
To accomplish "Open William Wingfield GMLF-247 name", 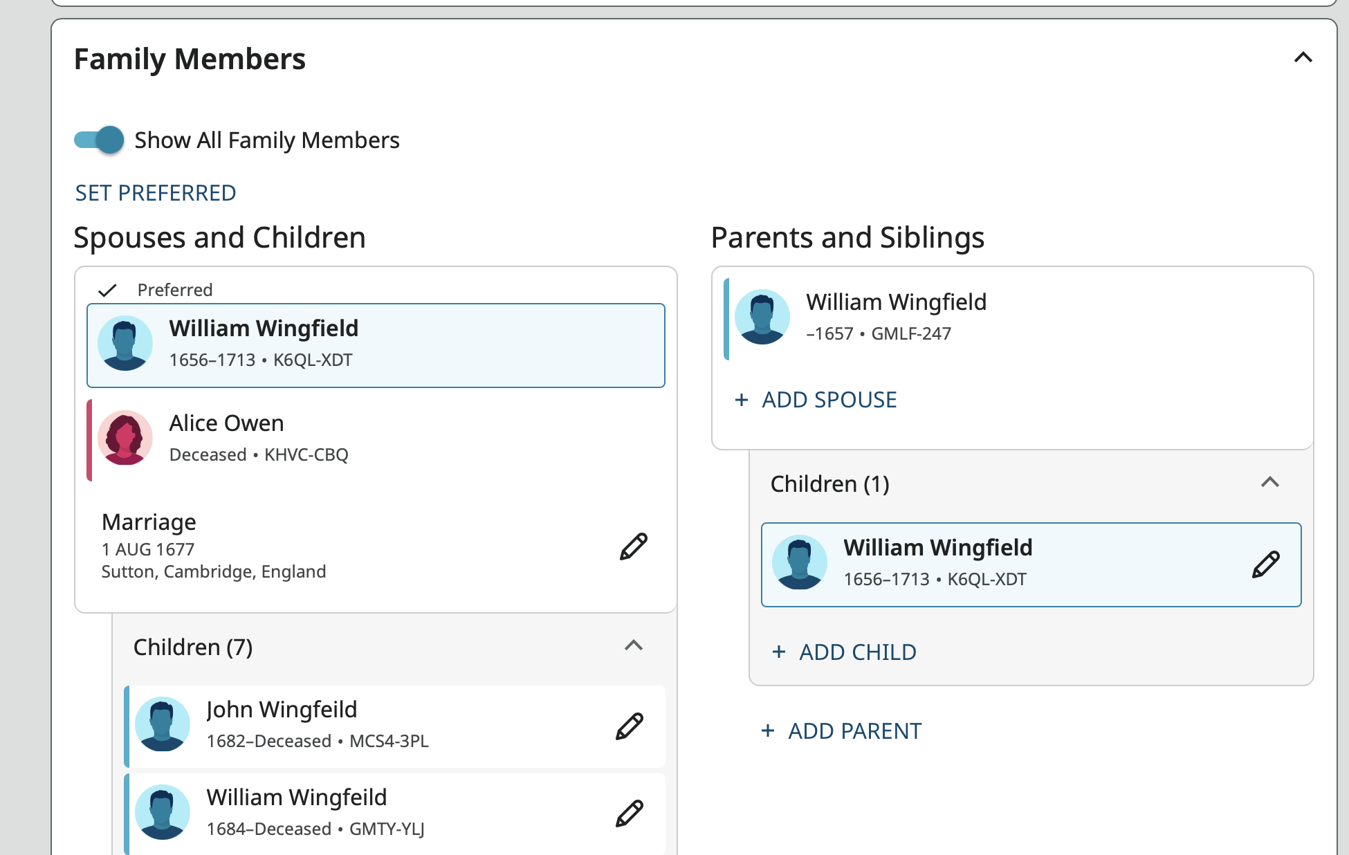I will click(896, 302).
